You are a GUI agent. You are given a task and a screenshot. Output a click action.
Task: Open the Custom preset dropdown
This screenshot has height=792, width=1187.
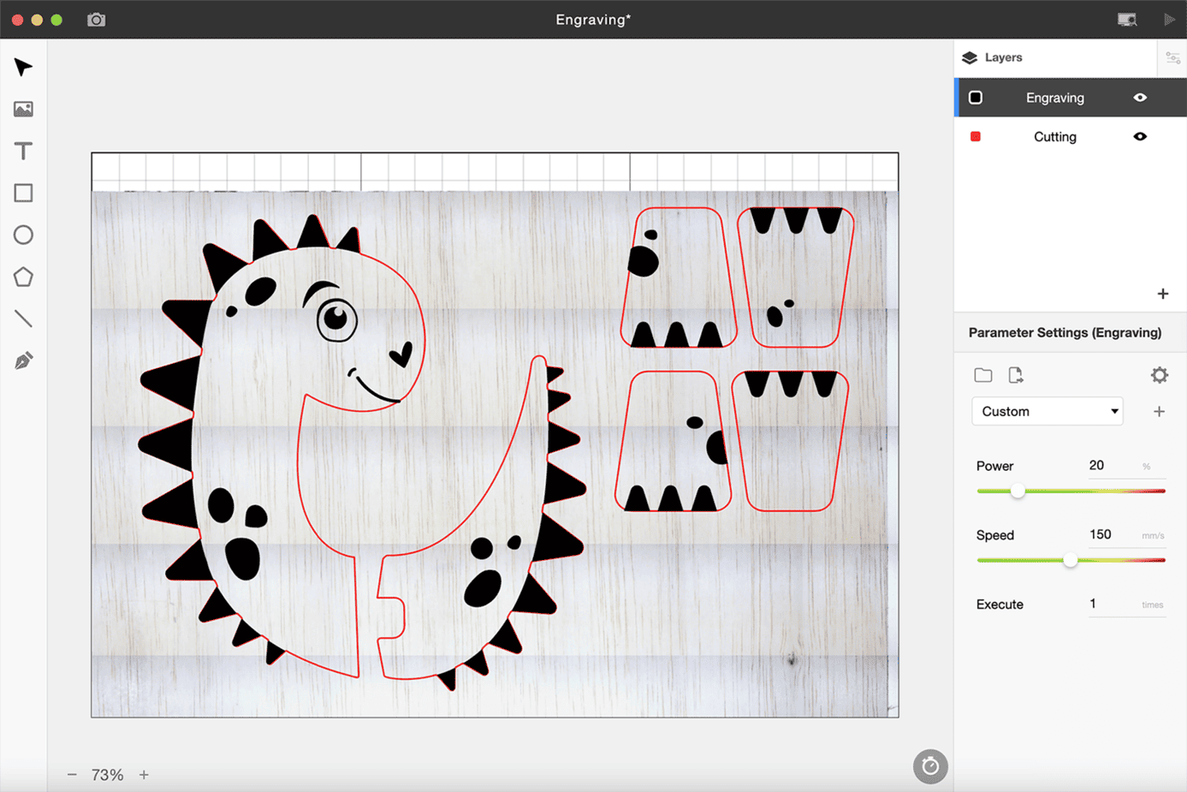(x=1048, y=412)
